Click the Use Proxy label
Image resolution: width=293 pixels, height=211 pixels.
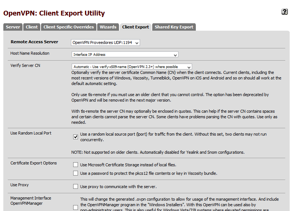(x=20, y=185)
